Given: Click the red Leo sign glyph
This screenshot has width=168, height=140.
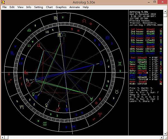Looking at the screenshot, I should (84, 21).
